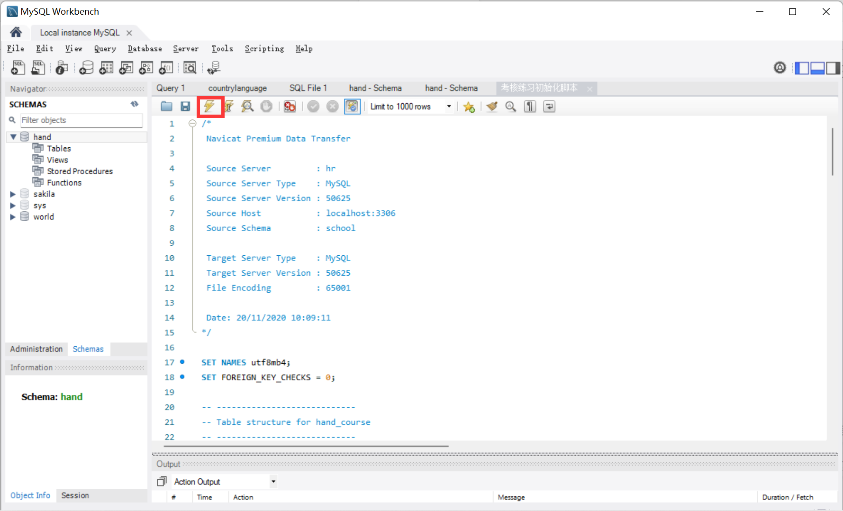Viewport: 843px width, 511px height.
Task: Open Workbench preferences gear icon
Action: point(780,68)
